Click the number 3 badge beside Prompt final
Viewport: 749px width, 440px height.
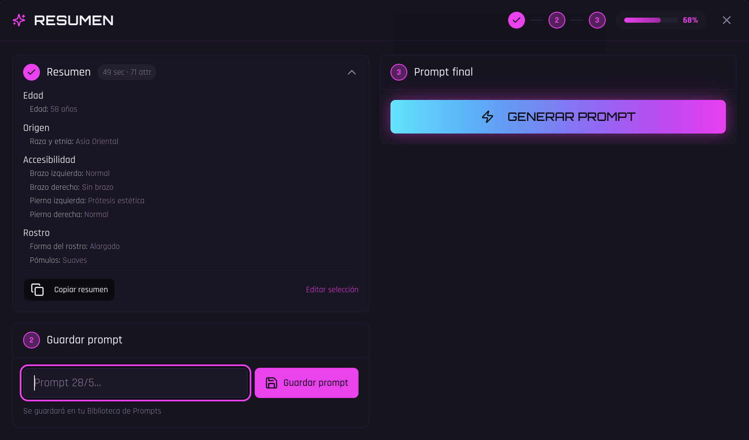[399, 72]
